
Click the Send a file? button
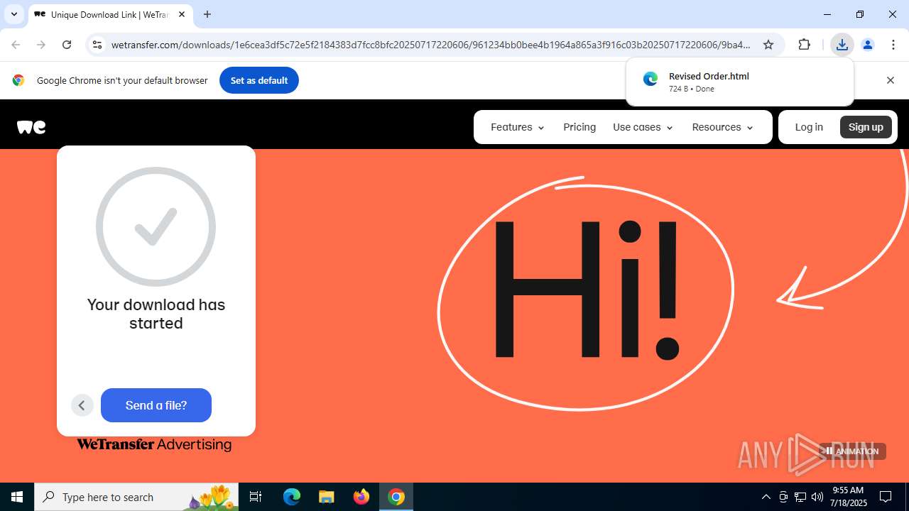click(x=156, y=405)
